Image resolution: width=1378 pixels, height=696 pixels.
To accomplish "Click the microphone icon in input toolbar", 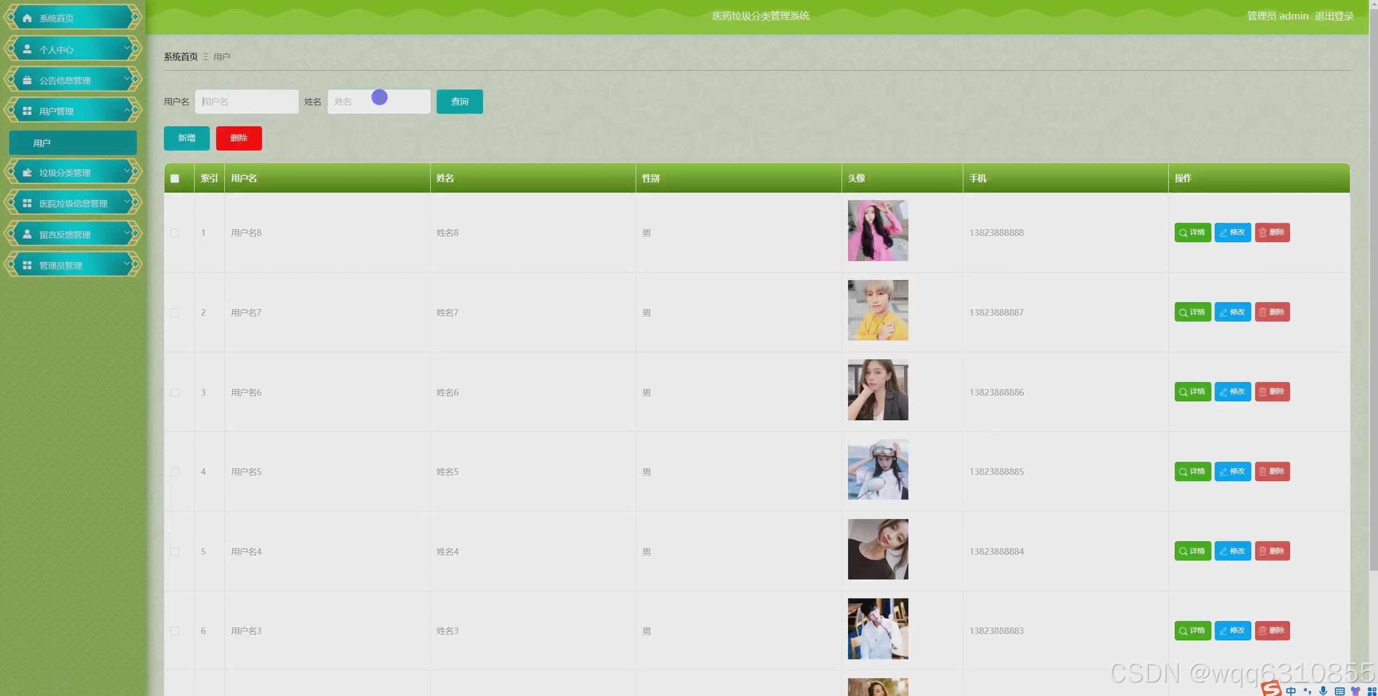I will coord(1323,691).
